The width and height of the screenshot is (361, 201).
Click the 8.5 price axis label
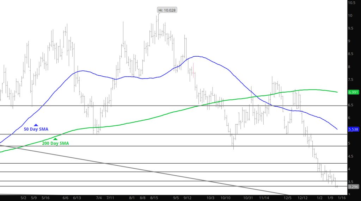(351, 54)
